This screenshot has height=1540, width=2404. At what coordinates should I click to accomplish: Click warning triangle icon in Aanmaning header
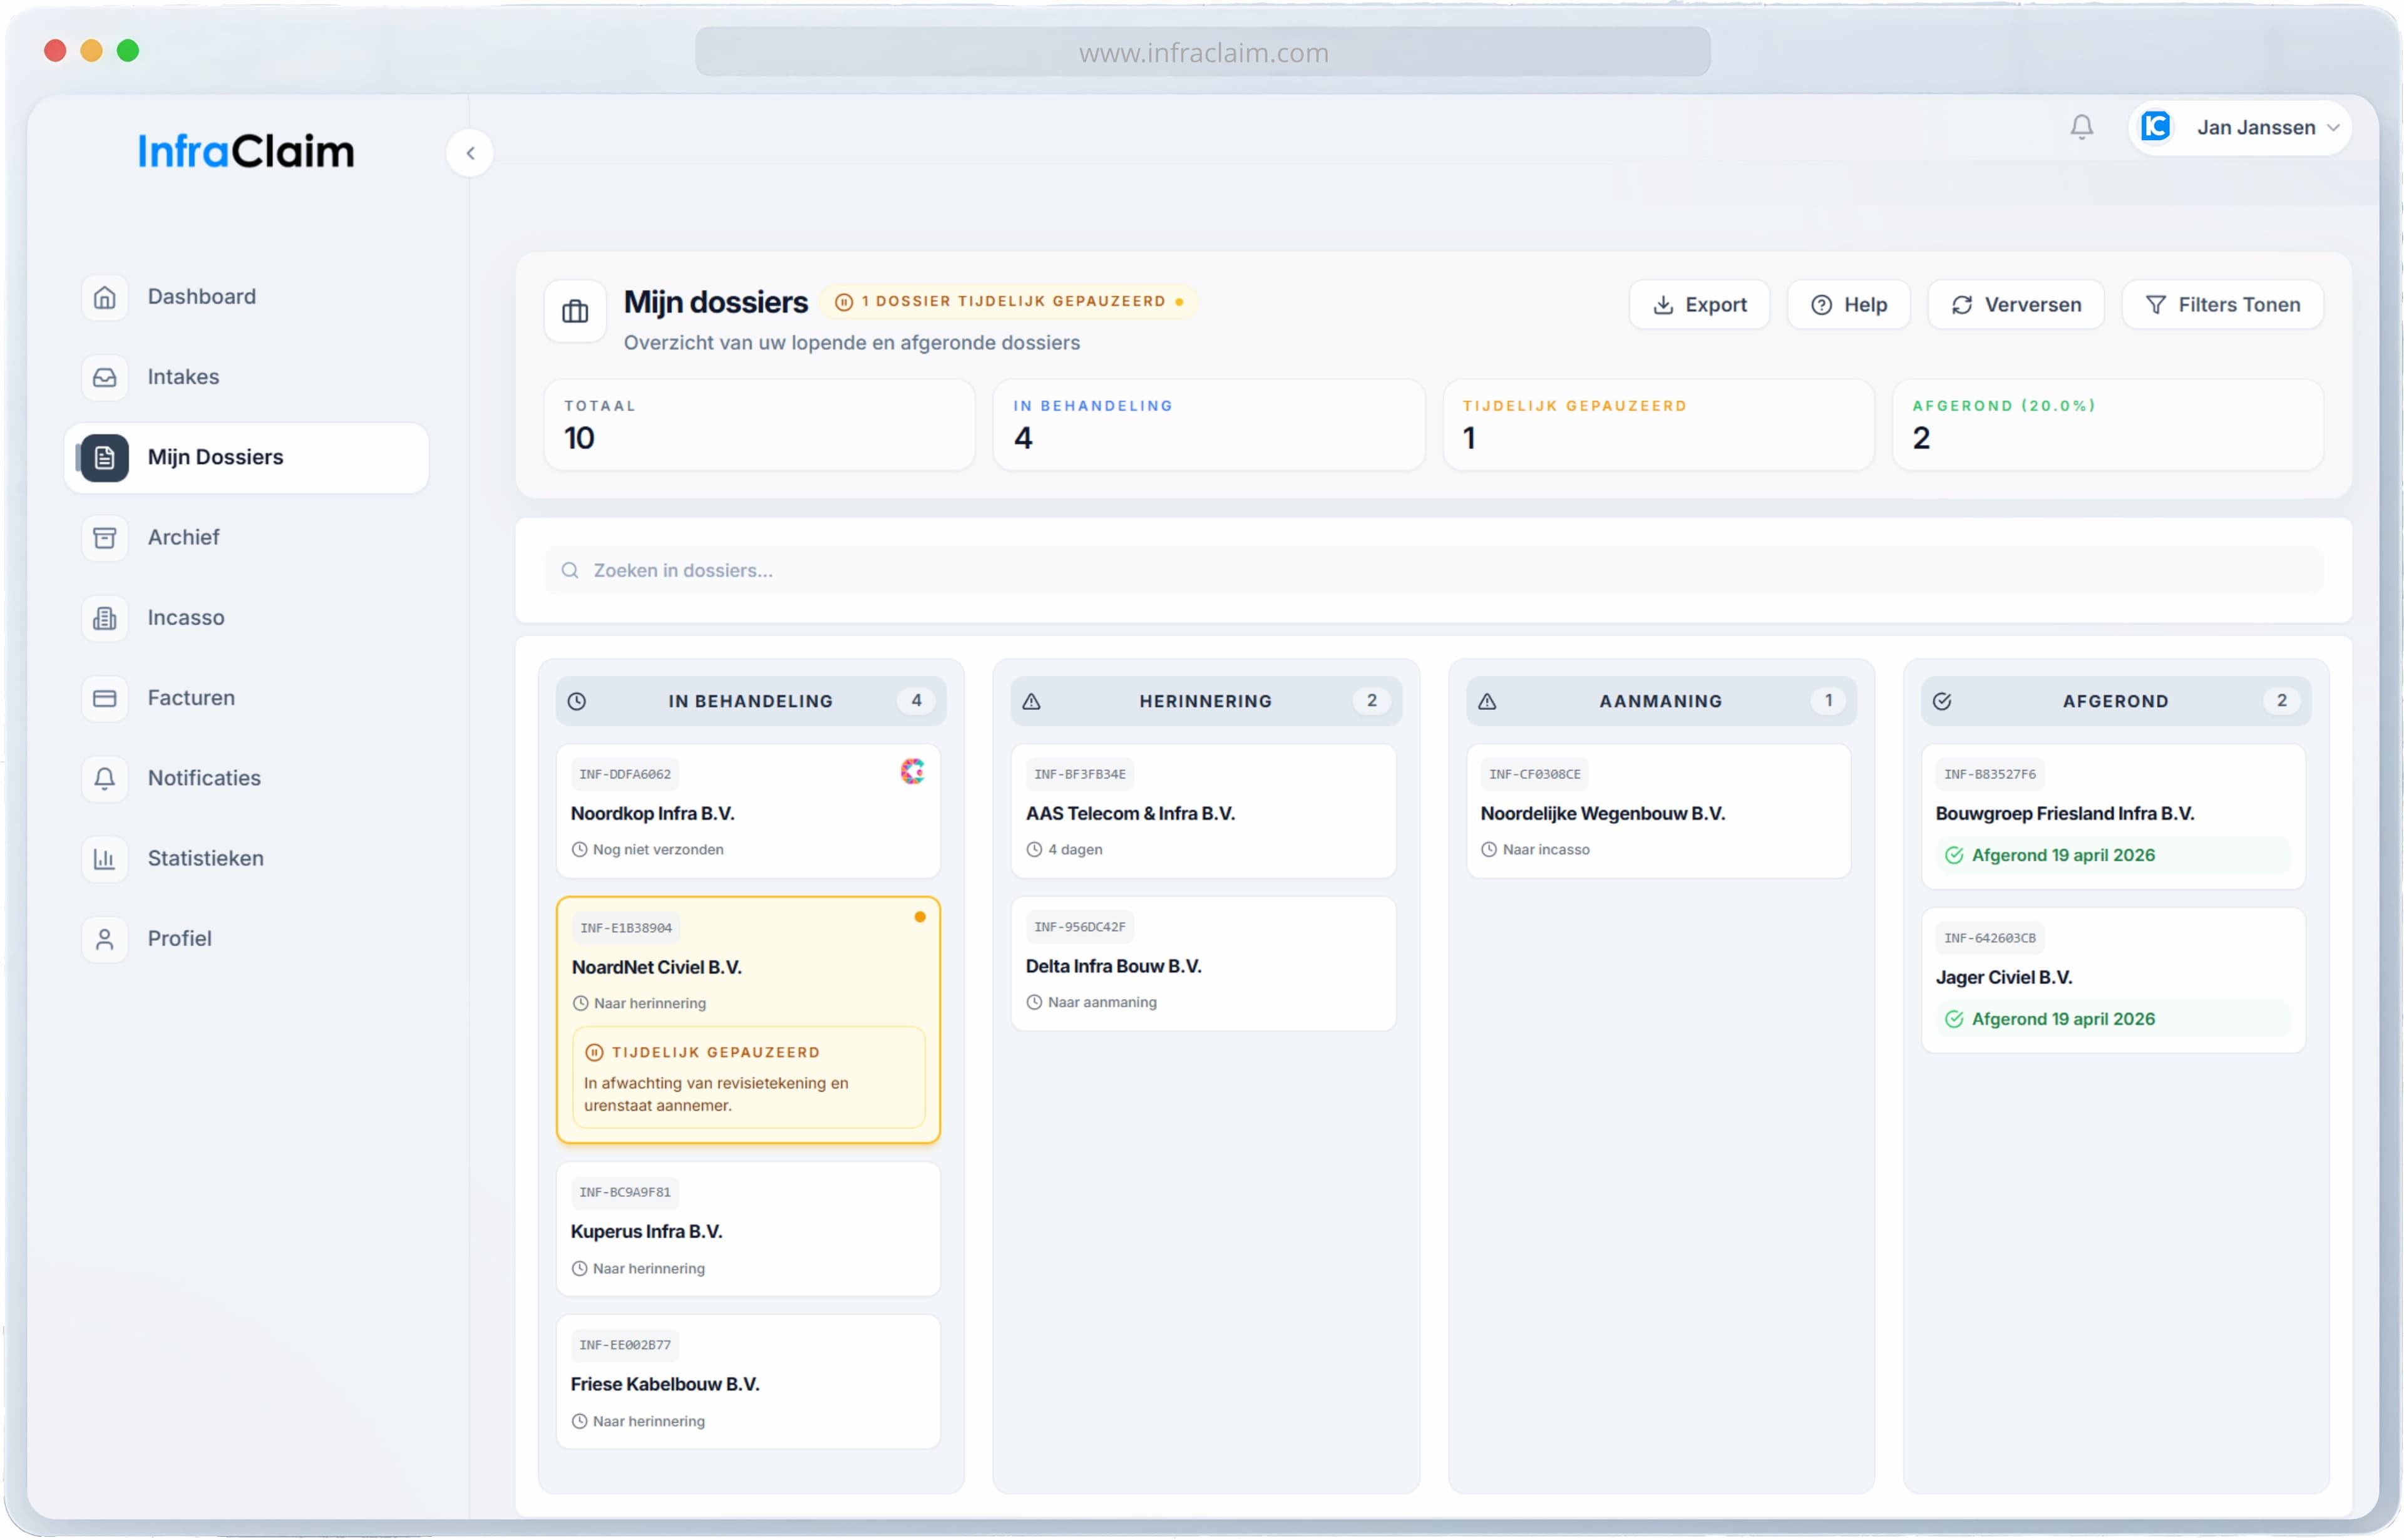(1487, 701)
